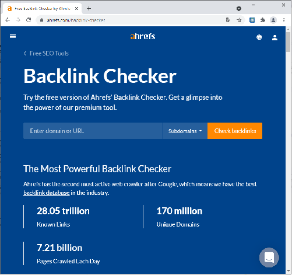
Task: Expand the Subdomains dropdown
Action: [x=185, y=131]
